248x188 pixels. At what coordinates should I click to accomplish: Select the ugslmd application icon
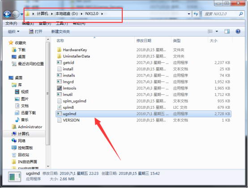59,114
